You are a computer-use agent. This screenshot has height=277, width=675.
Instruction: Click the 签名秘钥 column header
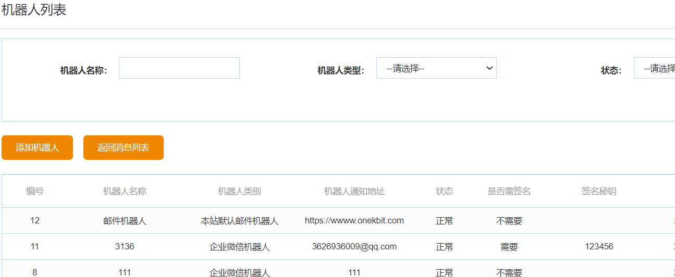[x=599, y=191]
